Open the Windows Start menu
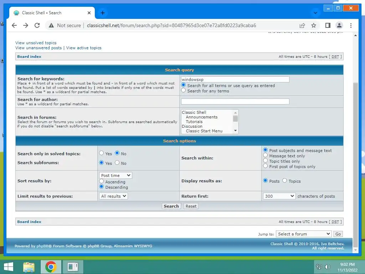 [x=9, y=267]
